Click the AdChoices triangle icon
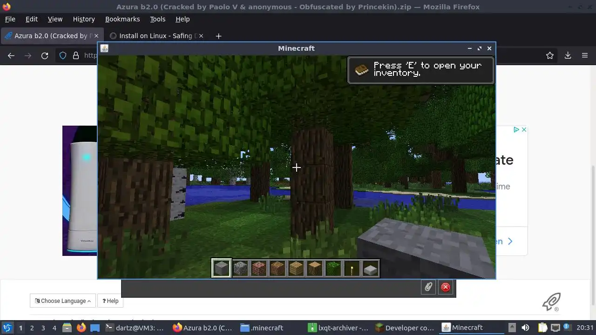The image size is (596, 335). click(x=516, y=130)
